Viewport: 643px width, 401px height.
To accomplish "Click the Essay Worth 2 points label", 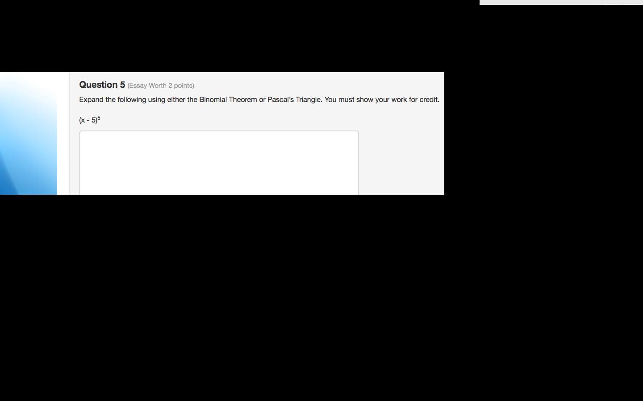I will click(x=161, y=86).
